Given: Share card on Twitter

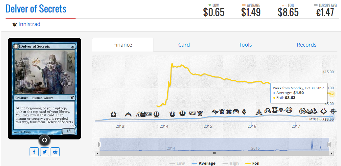Looking at the screenshot, I should (45, 152).
